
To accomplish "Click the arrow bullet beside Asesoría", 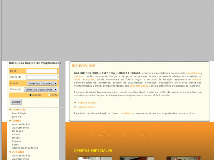I will coord(10,110).
